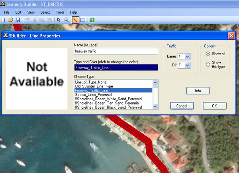Select the polygon rectangle tool
The width and height of the screenshot is (239, 173).
pos(83,20)
